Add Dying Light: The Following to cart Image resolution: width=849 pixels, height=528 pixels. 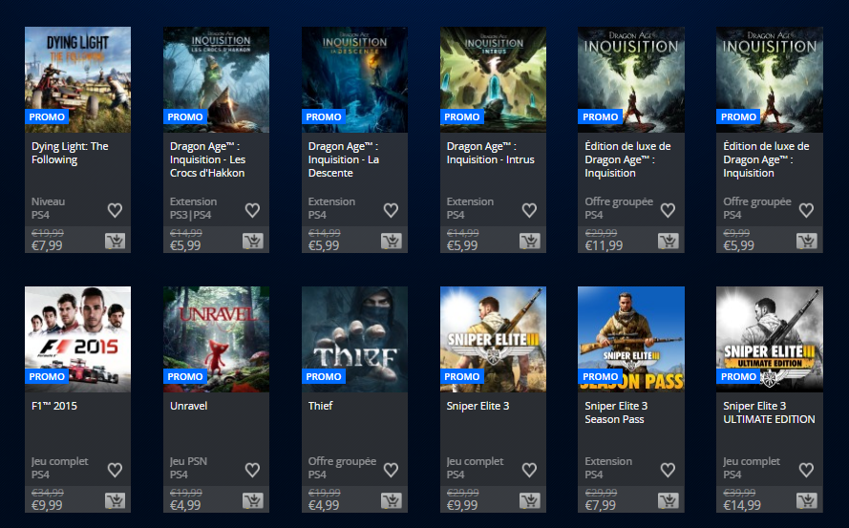pyautogui.click(x=115, y=241)
